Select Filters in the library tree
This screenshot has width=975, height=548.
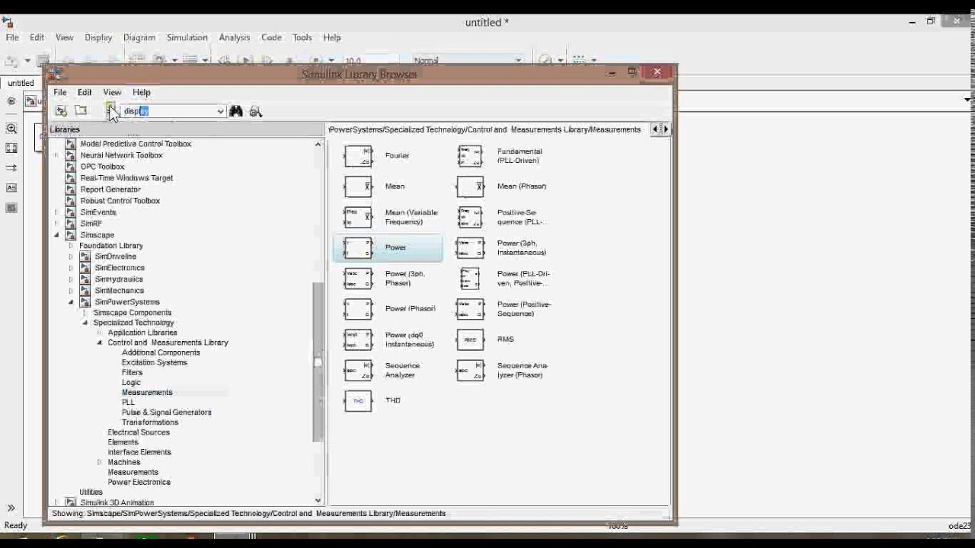(x=132, y=373)
